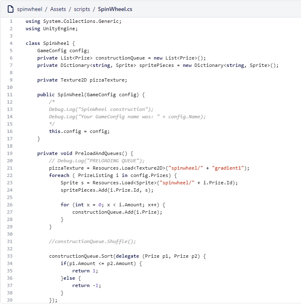Select line number 39
The height and width of the screenshot is (305, 301).
click(10, 300)
